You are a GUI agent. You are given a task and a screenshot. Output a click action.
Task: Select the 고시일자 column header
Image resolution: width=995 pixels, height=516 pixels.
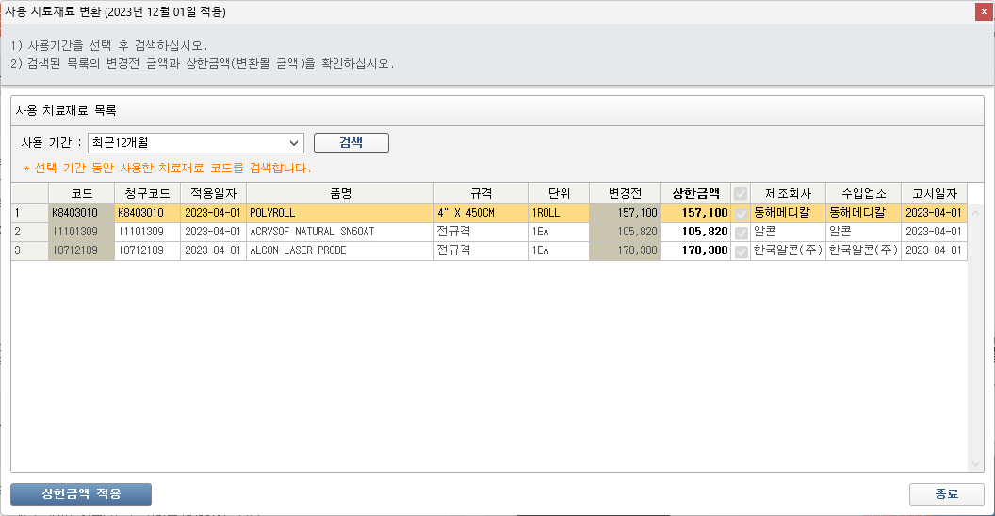pyautogui.click(x=933, y=193)
